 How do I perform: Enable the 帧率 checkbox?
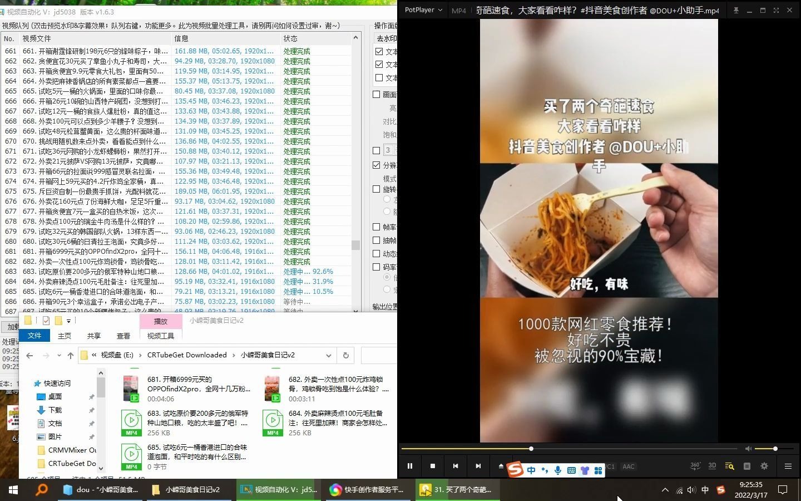377,227
